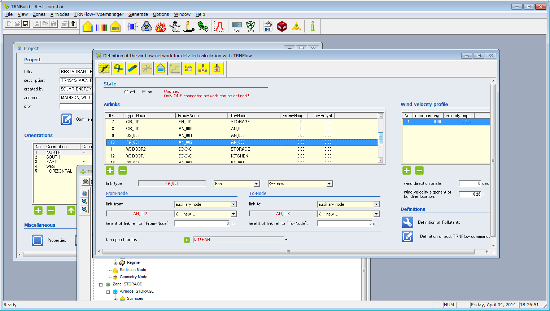
Task: Open the Comment edit icon in Project
Action: tap(66, 119)
